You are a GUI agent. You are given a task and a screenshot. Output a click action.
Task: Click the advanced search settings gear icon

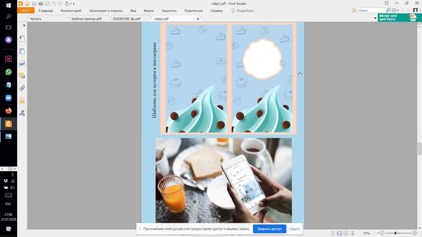(394, 11)
